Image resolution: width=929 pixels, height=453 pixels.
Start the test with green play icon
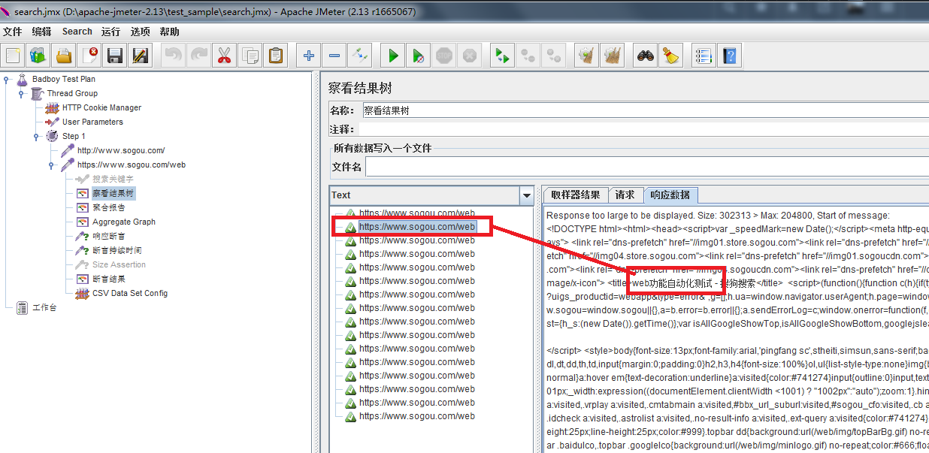(393, 56)
